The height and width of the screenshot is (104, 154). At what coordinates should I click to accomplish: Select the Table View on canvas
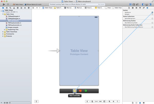pos(79,51)
